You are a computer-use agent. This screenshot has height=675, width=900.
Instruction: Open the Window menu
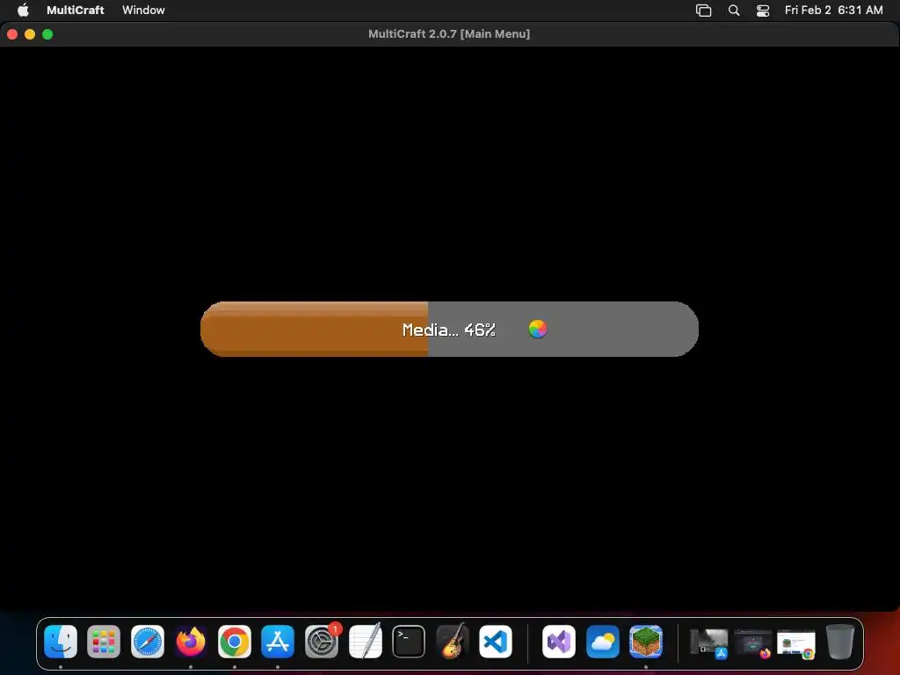coord(143,10)
